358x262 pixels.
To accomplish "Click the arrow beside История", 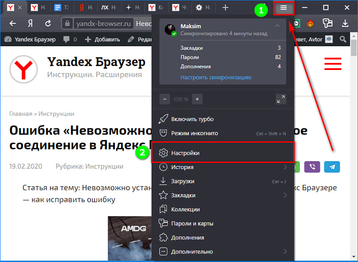I will tap(285, 167).
